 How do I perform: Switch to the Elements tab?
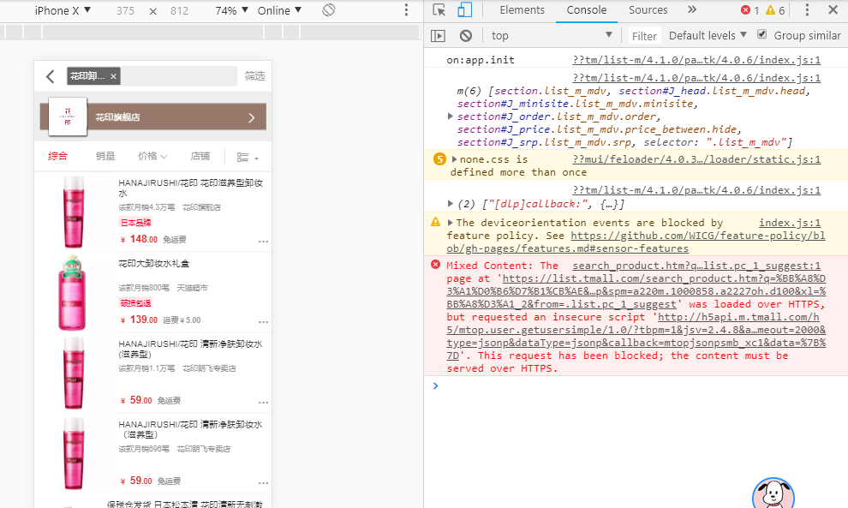coord(522,9)
